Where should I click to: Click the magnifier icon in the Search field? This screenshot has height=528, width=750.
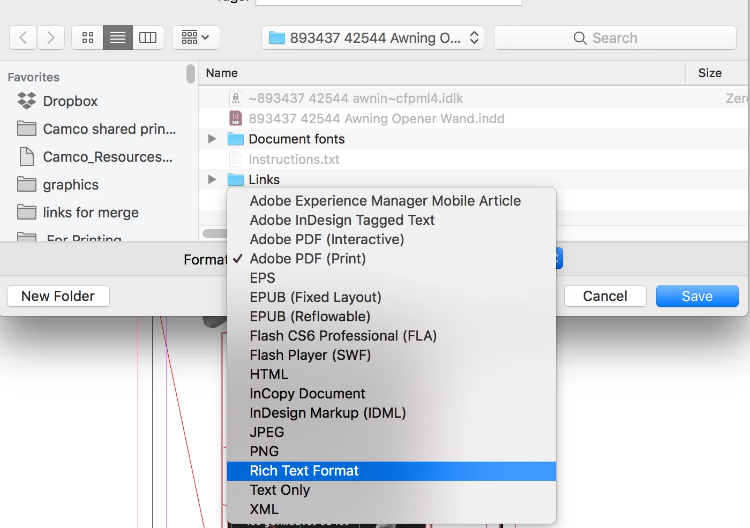(580, 38)
